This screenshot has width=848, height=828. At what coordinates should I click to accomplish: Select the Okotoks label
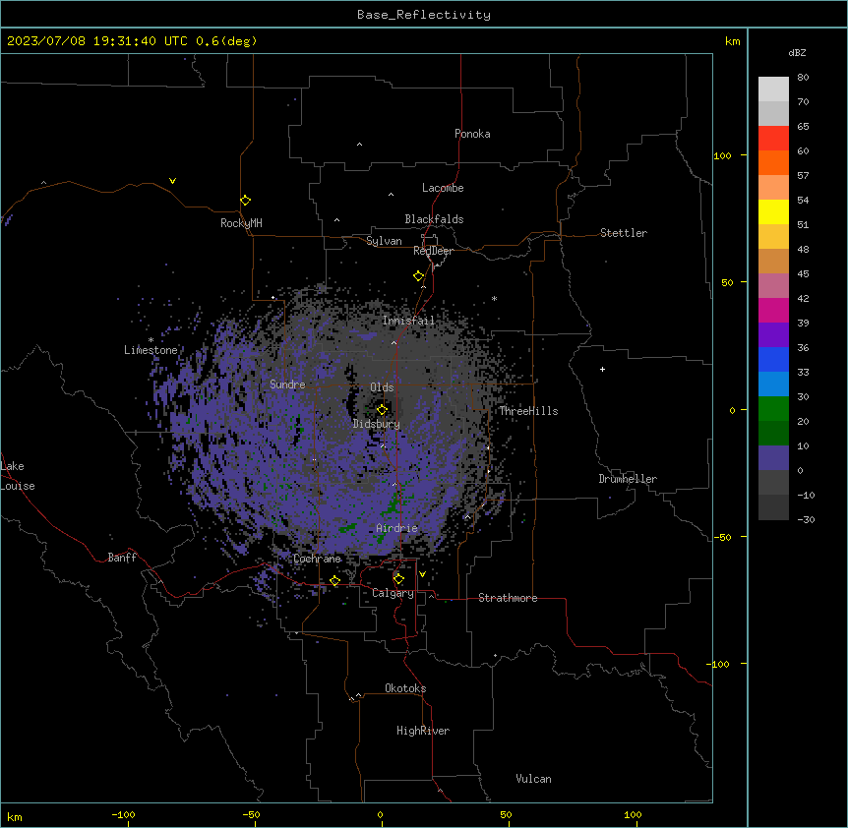pyautogui.click(x=405, y=688)
